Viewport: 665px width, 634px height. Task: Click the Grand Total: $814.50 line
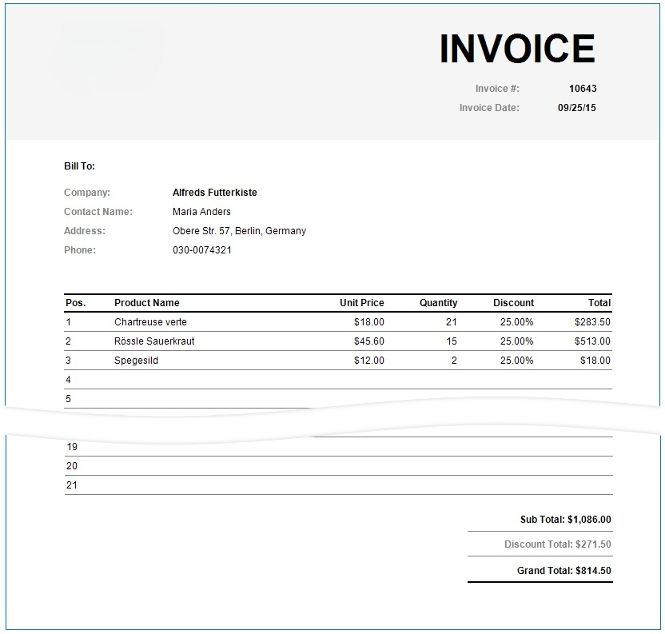564,570
